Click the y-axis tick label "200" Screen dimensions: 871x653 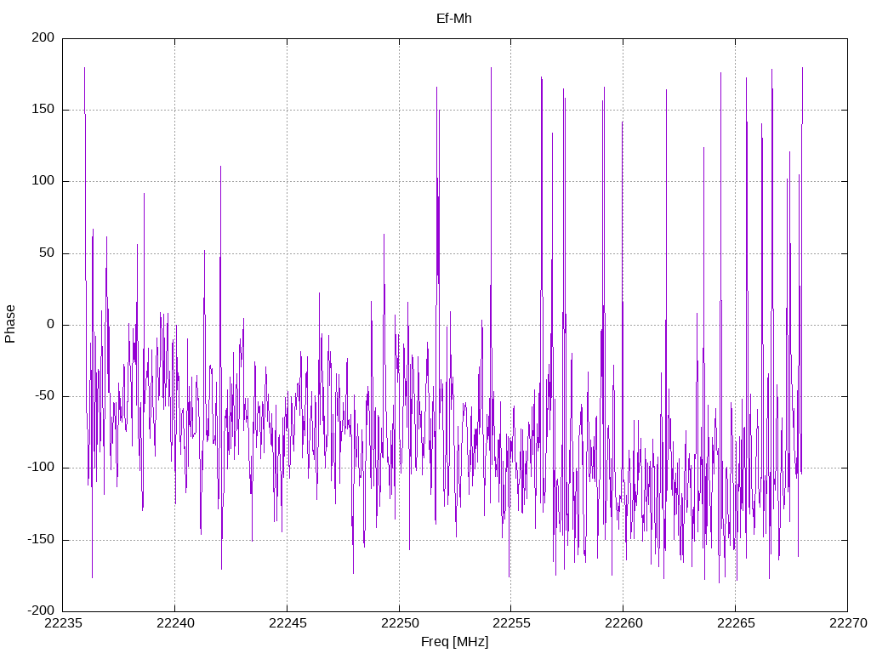pyautogui.click(x=43, y=37)
